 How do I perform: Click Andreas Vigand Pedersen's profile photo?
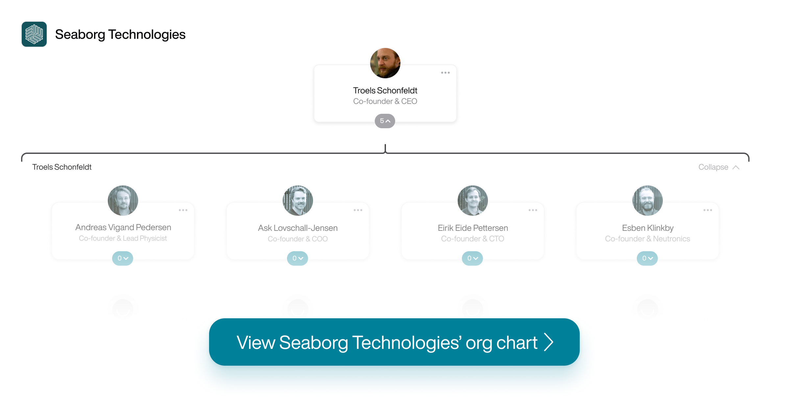123,201
